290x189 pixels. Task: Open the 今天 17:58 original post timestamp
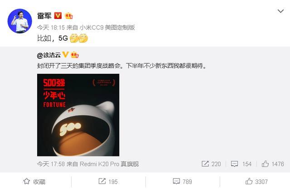pos(51,164)
